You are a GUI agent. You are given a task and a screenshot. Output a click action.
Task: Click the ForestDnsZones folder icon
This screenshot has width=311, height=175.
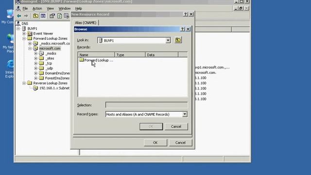41,78
